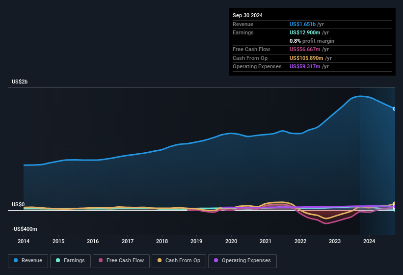Click the 2016 x-axis year label
Image resolution: width=403 pixels, height=275 pixels.
point(93,241)
